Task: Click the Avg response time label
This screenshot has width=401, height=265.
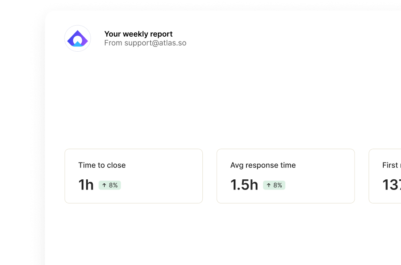Action: (263, 165)
